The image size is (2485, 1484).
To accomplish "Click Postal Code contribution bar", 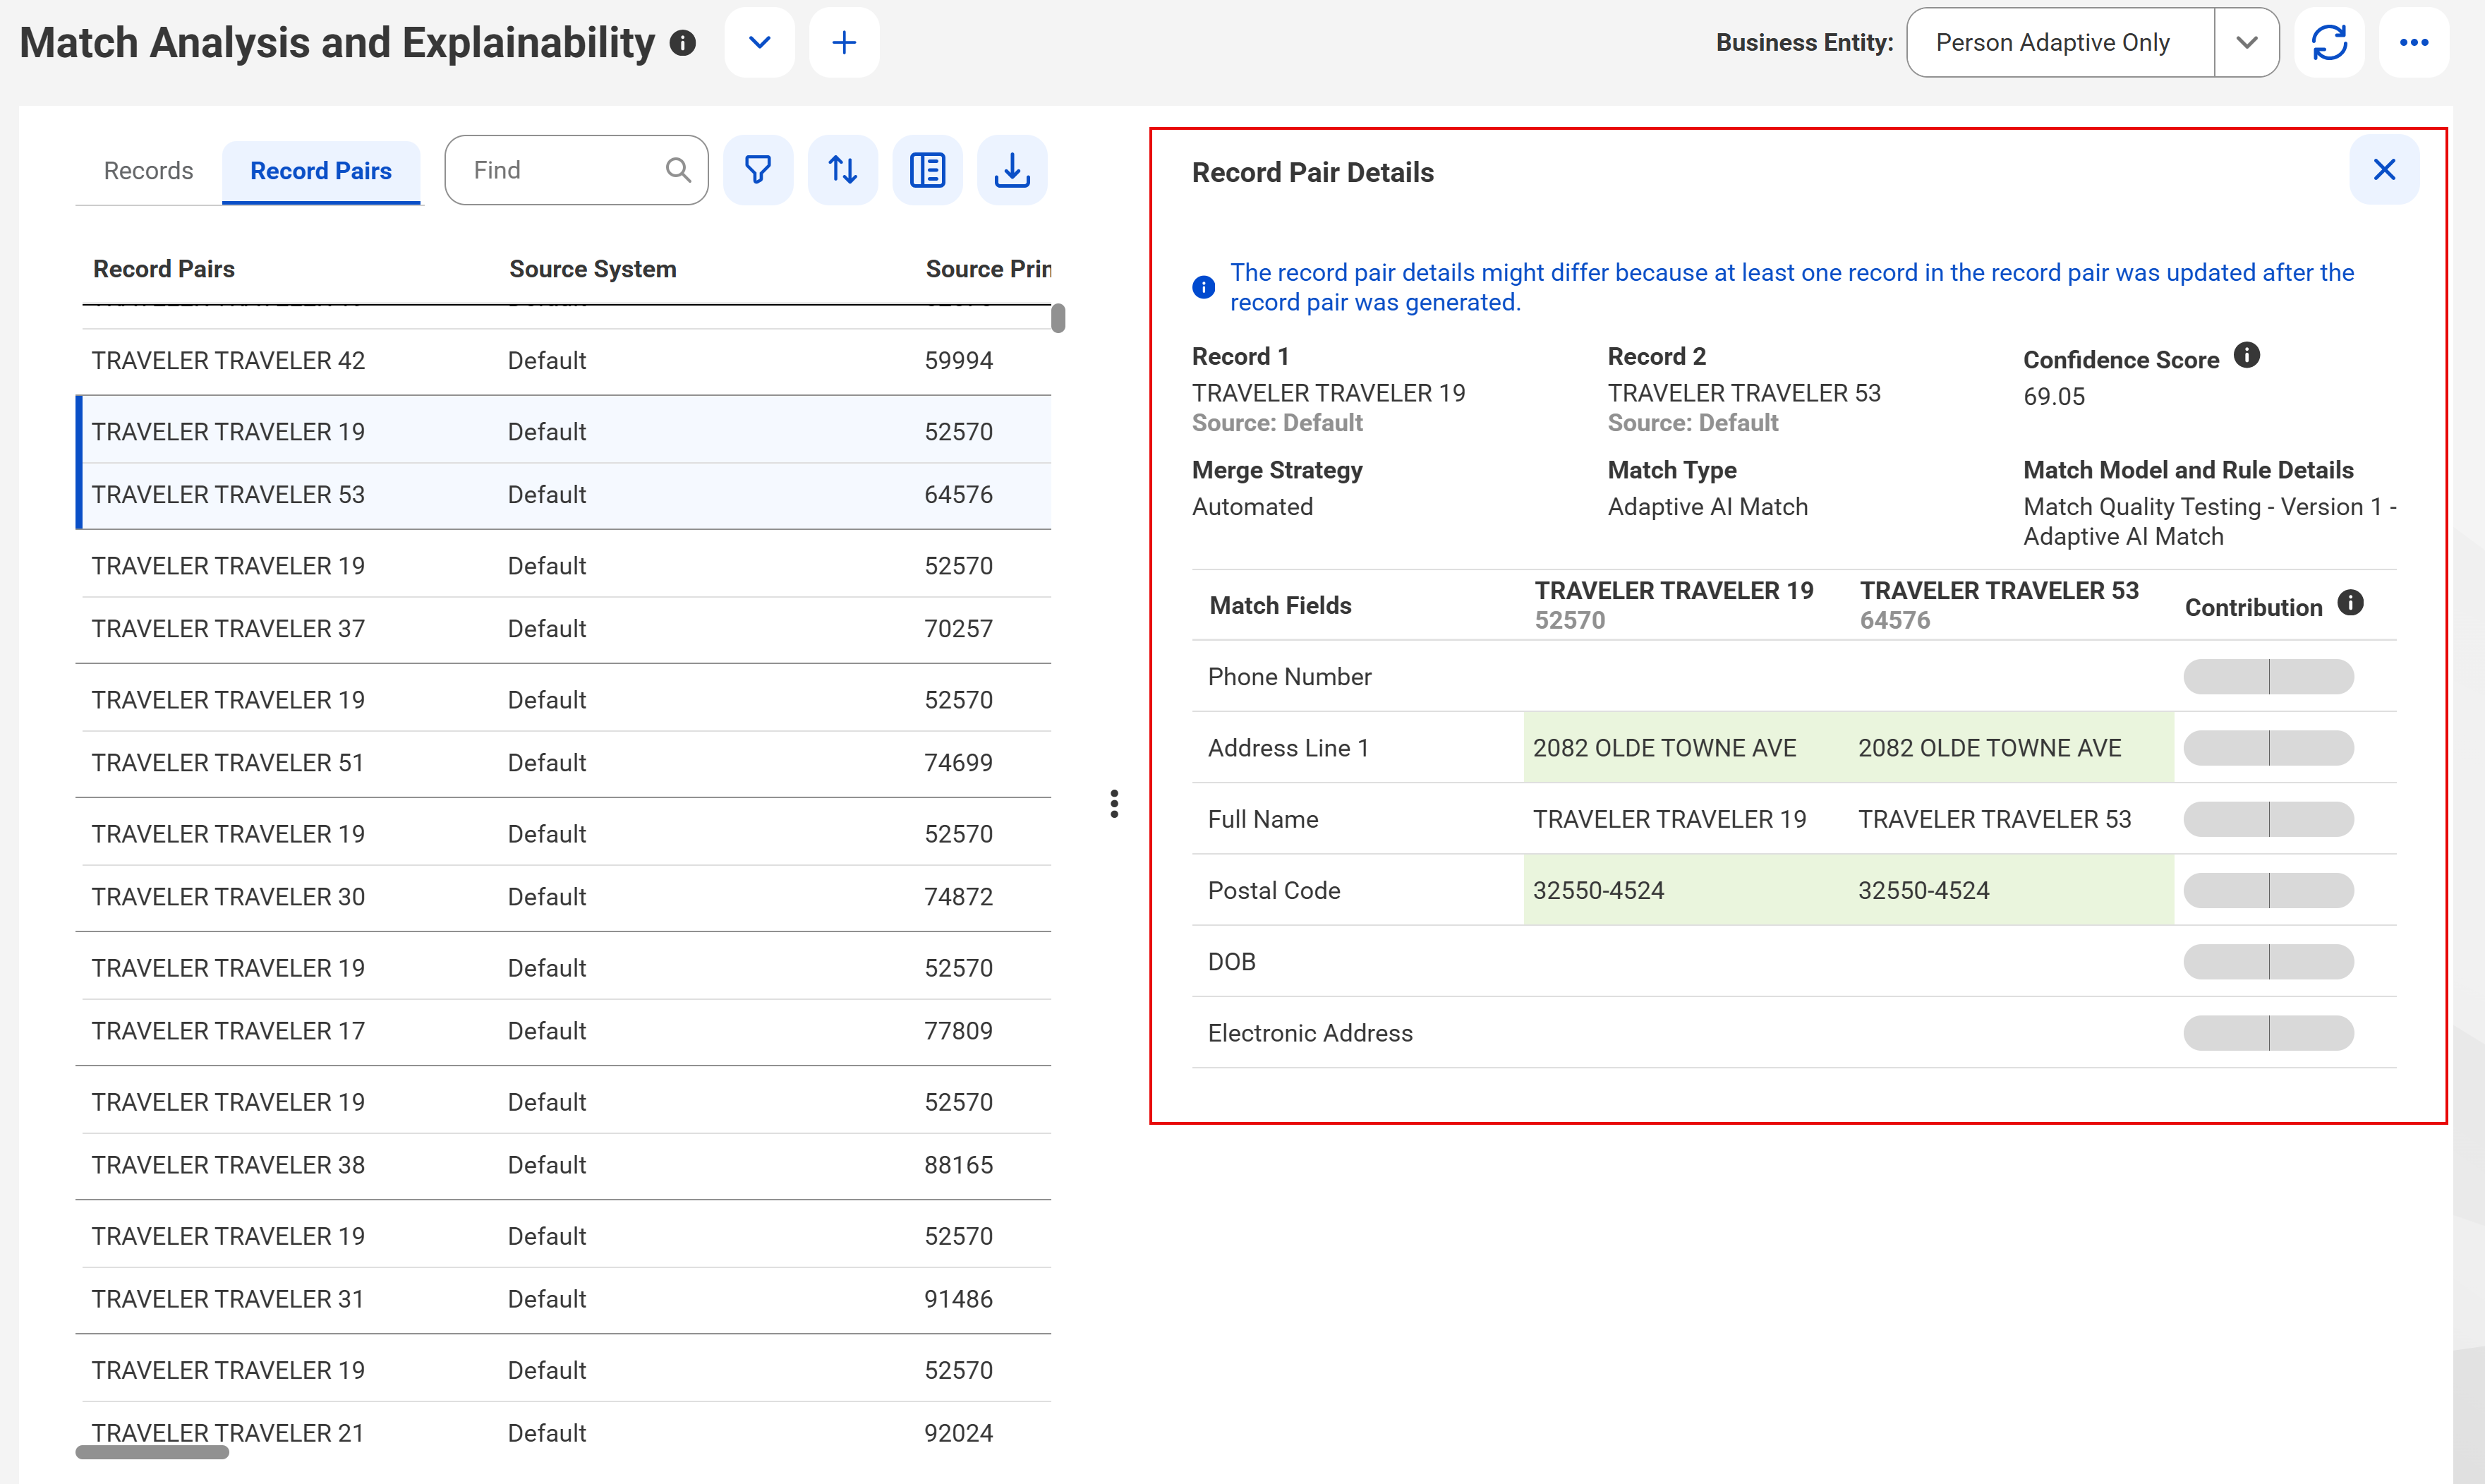I will pyautogui.click(x=2268, y=890).
